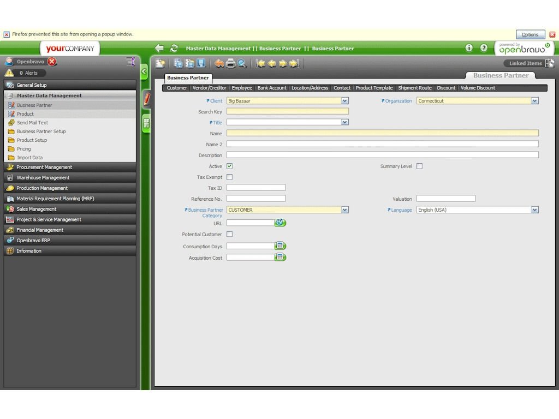Image resolution: width=559 pixels, height=419 pixels.
Task: Click the New record toolbar icon
Action: [x=160, y=63]
